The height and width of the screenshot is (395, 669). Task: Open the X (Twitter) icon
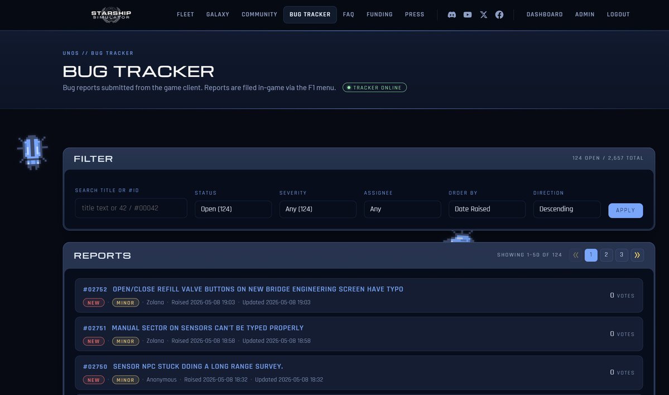pos(483,15)
